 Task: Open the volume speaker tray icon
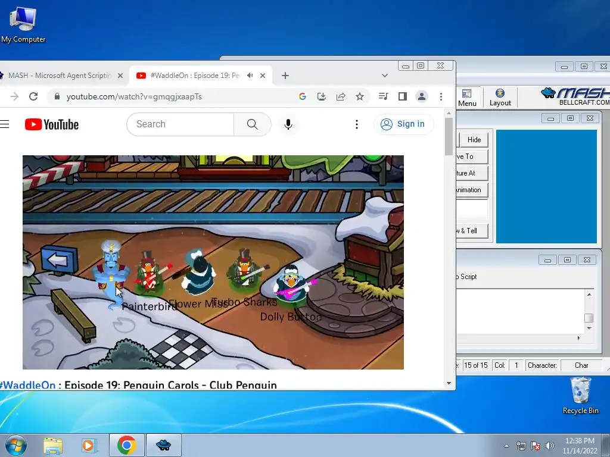coord(549,446)
